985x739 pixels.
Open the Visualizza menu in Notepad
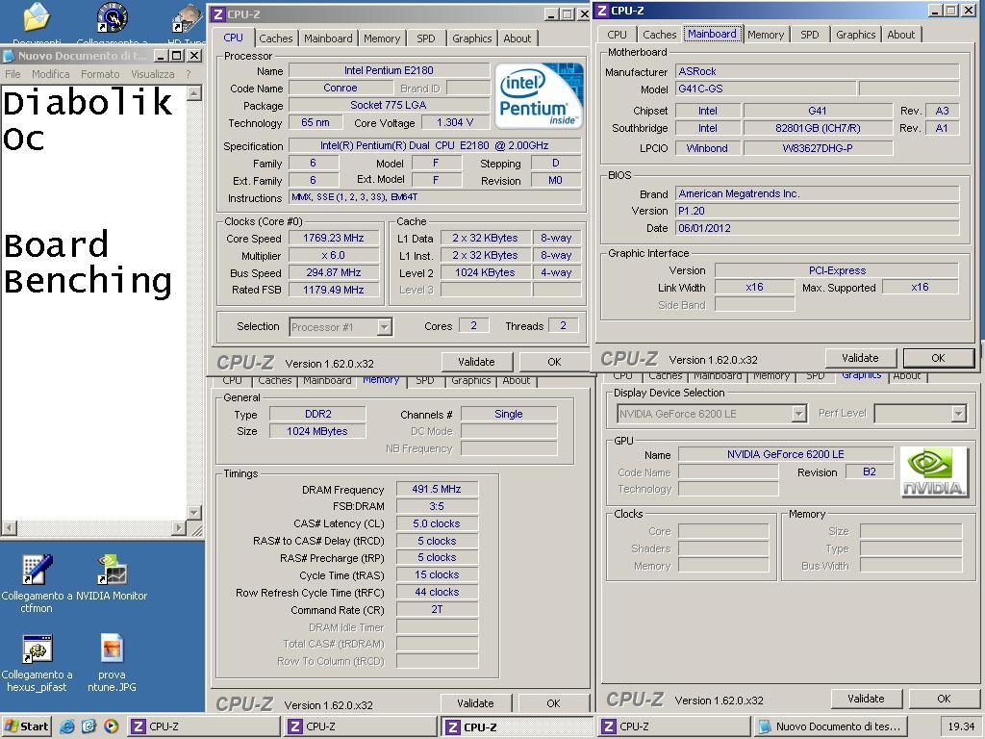[x=153, y=74]
